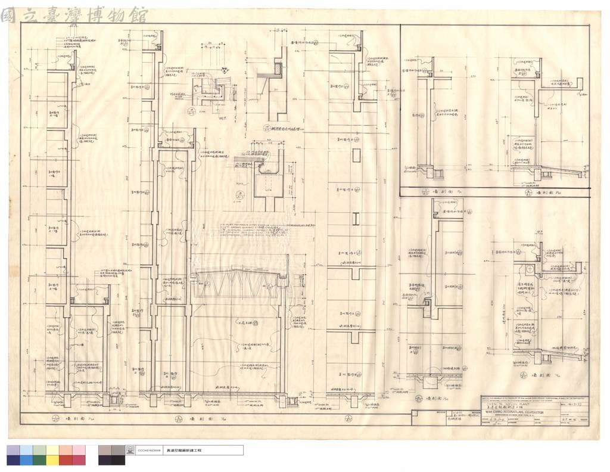Select the yellow color swatch
610x472 pixels.
pos(52,460)
